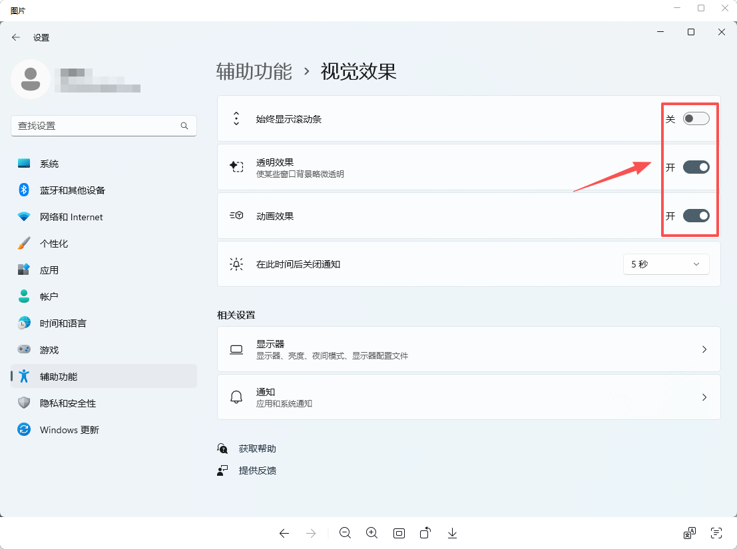Click the bell icon in 通知 row

[x=236, y=397]
